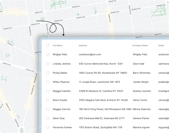Click the name Fernando Farmer
The width and height of the screenshot is (169, 133).
(x=62, y=127)
